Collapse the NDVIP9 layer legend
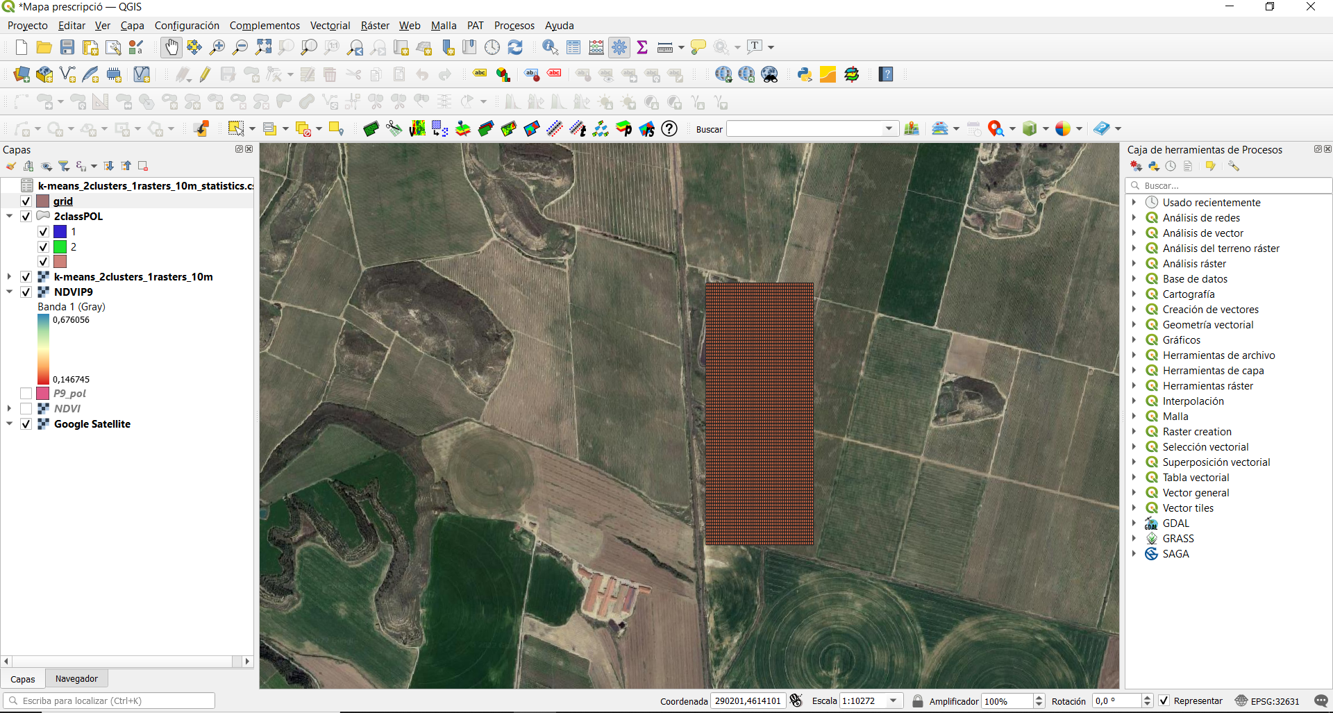 [x=10, y=292]
